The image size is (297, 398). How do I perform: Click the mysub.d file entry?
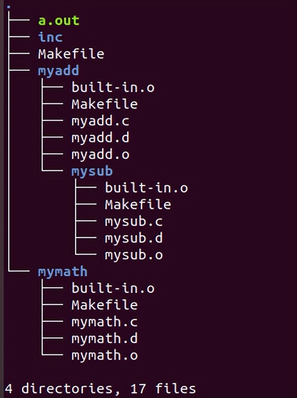(134, 238)
